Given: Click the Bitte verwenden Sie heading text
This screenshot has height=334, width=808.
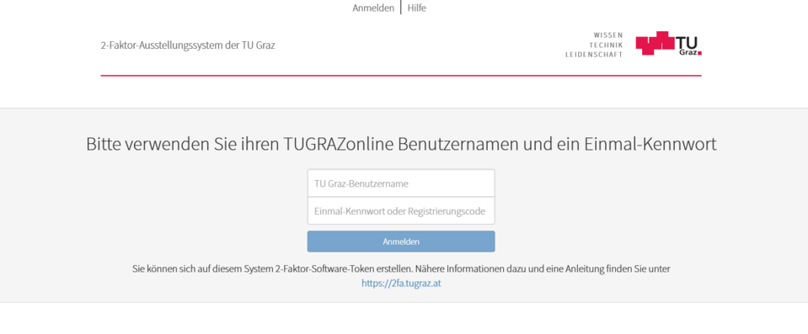Looking at the screenshot, I should 401,144.
